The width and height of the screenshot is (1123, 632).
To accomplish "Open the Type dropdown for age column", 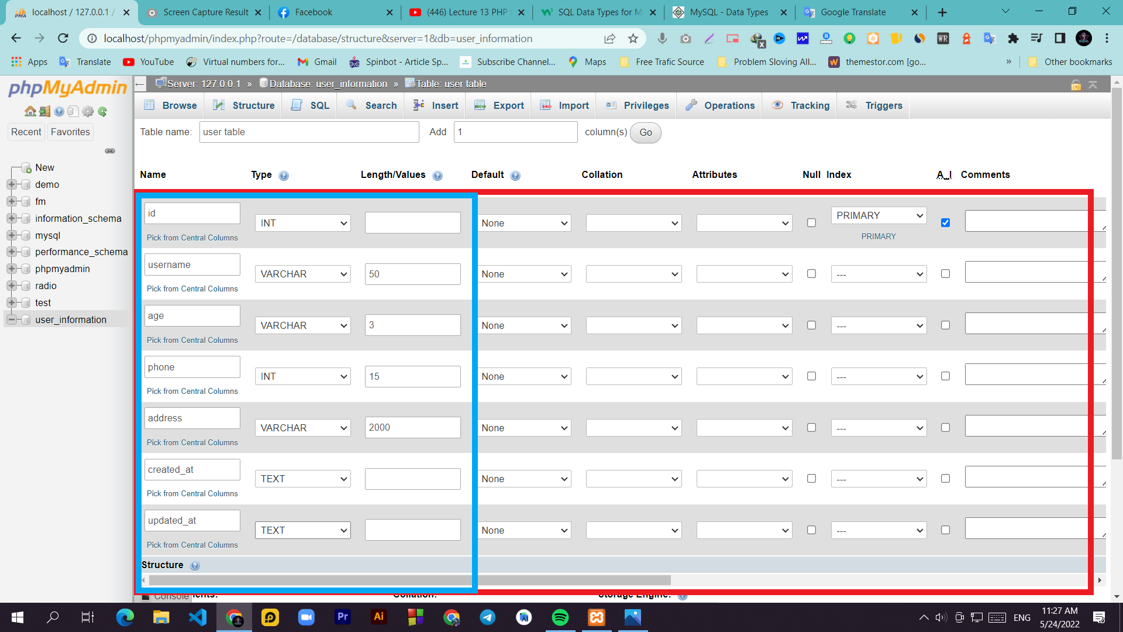I will click(x=302, y=325).
